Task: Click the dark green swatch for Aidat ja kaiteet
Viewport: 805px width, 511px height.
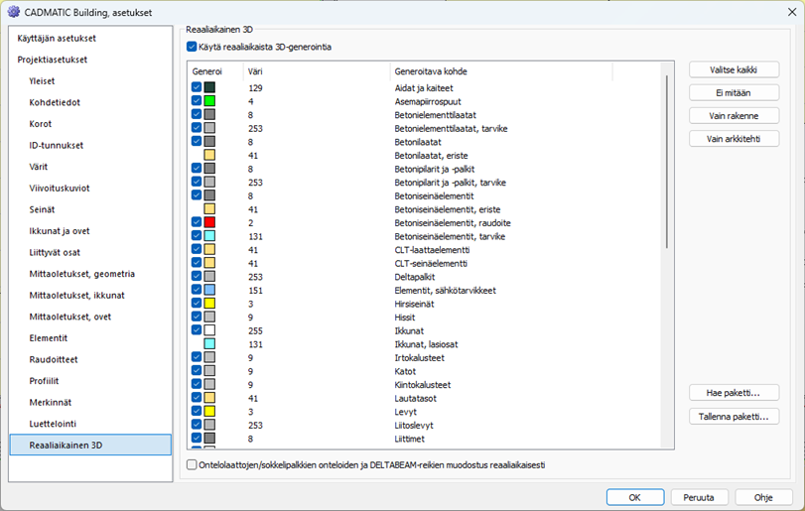Action: [209, 88]
